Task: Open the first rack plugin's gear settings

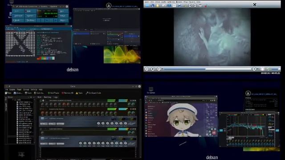Action: [x=43, y=100]
